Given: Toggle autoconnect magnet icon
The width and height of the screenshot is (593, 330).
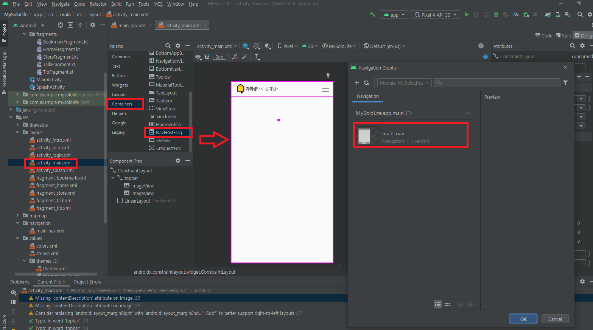Looking at the screenshot, I should point(207,57).
